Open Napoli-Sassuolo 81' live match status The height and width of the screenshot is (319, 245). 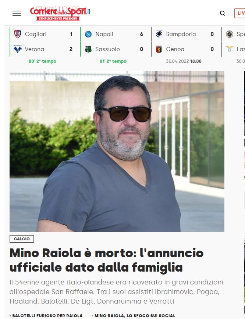coord(113,61)
